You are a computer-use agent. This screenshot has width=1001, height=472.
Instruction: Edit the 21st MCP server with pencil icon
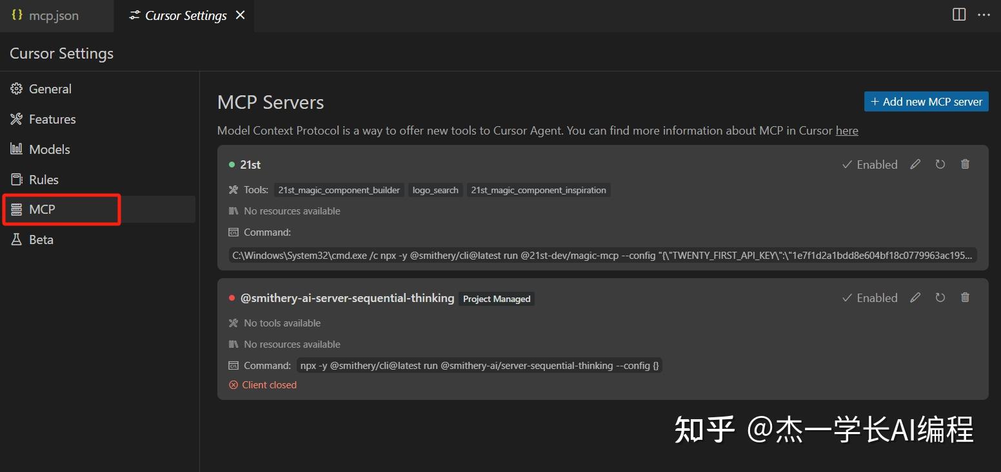pyautogui.click(x=915, y=164)
